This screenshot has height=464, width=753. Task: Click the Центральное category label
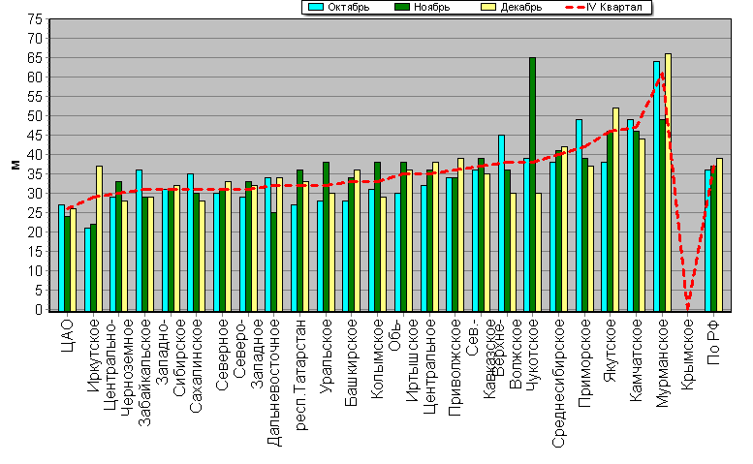[429, 366]
